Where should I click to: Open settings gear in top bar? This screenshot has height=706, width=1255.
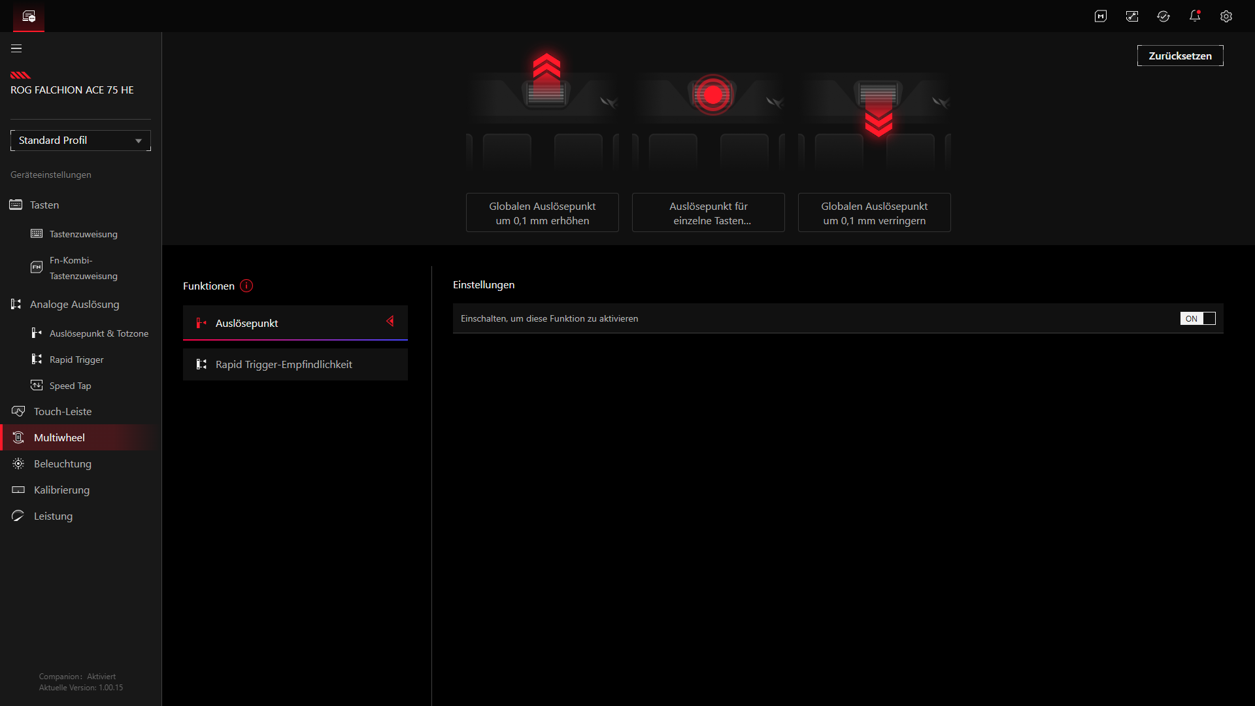pos(1226,16)
